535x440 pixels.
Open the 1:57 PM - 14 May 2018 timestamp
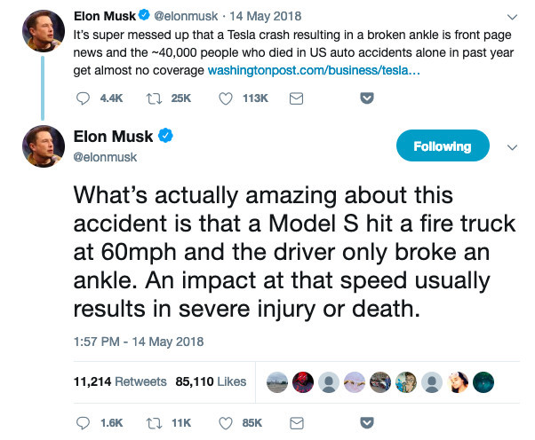139,342
